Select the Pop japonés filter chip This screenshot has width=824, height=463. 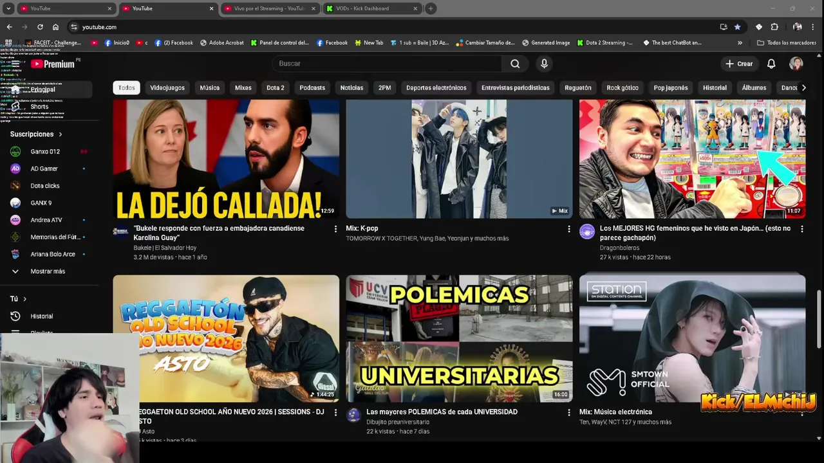pos(671,87)
